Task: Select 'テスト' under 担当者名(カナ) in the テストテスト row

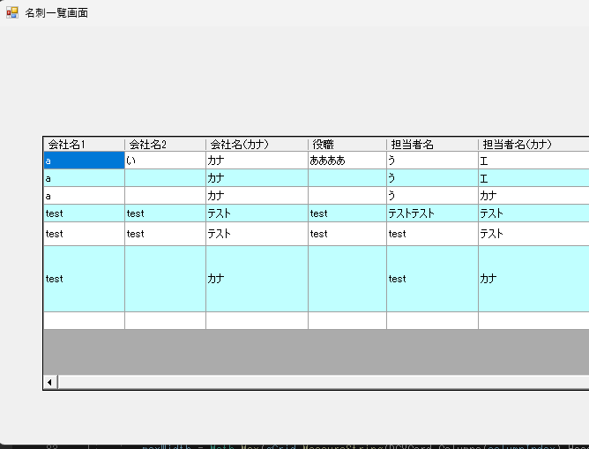Action: pos(533,213)
